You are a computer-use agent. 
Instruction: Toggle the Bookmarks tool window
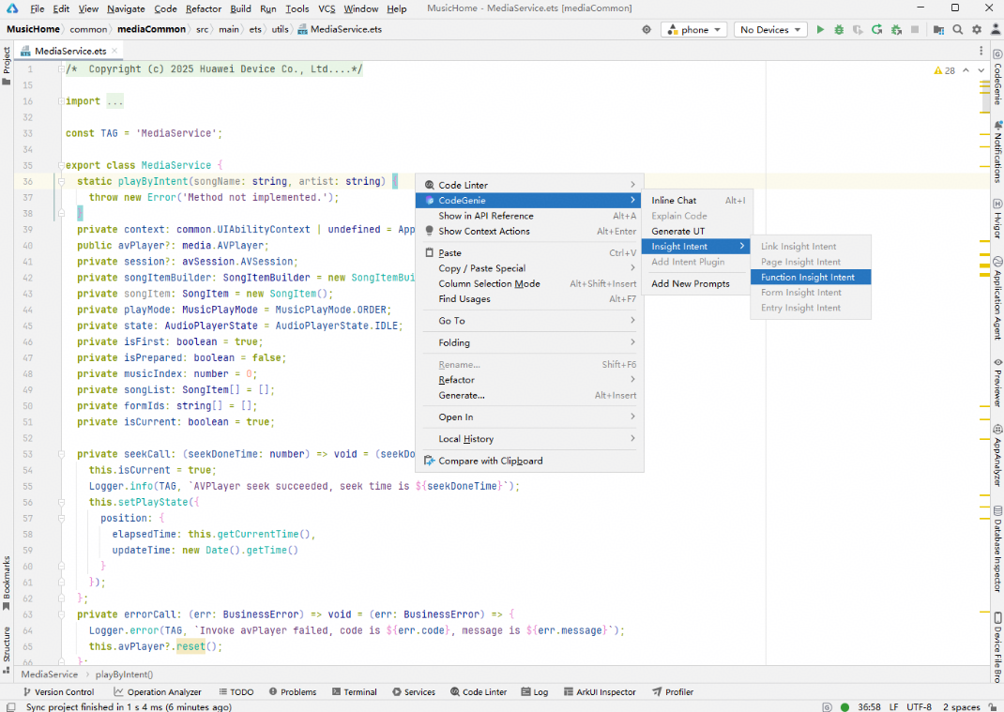pos(7,579)
